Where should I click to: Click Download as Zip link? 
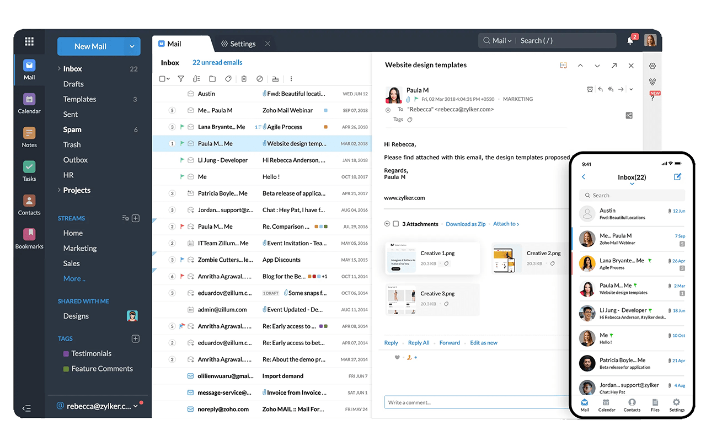466,224
